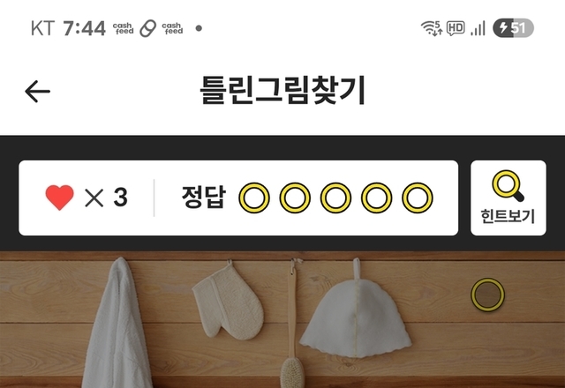Screen dimensions: 565x388
Task: Tap the HD call status icon
Action: click(x=456, y=28)
